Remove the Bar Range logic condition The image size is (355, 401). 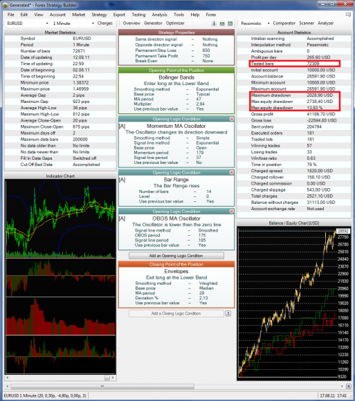tap(232, 172)
